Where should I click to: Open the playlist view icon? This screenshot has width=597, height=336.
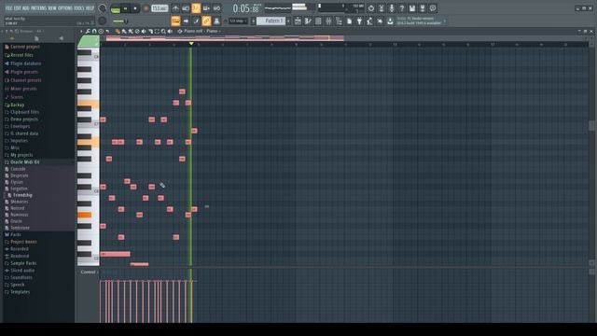pos(298,21)
